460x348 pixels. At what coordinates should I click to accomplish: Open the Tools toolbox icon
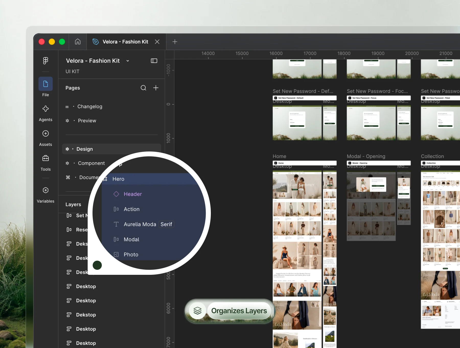click(45, 158)
